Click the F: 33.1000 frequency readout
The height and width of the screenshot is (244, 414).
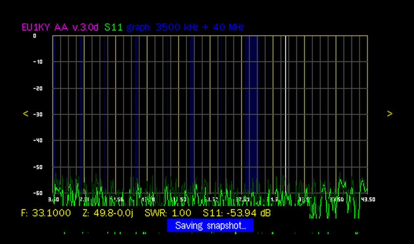click(x=46, y=213)
